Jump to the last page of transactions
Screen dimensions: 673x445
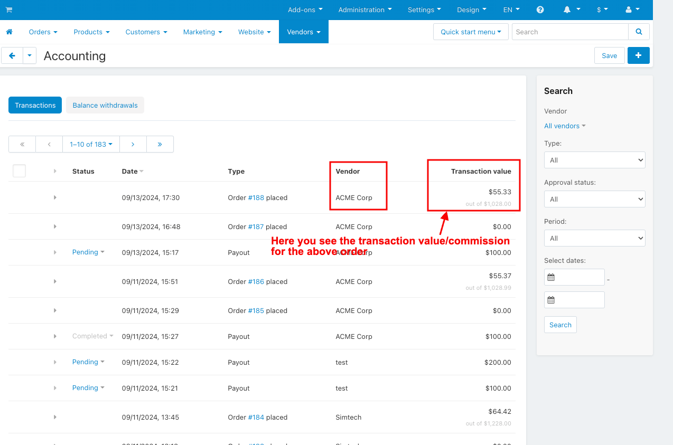pos(160,144)
